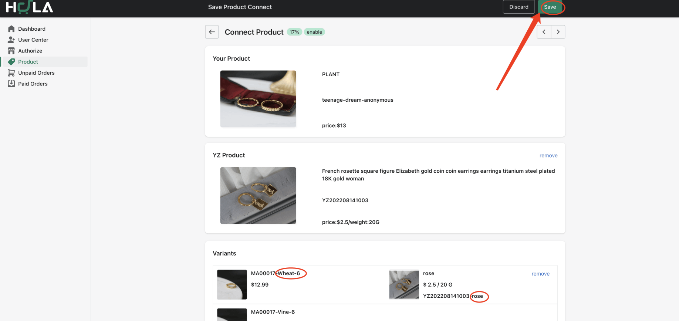Click MA00017-Wheat-6 variant name
The image size is (679, 321).
coord(276,273)
